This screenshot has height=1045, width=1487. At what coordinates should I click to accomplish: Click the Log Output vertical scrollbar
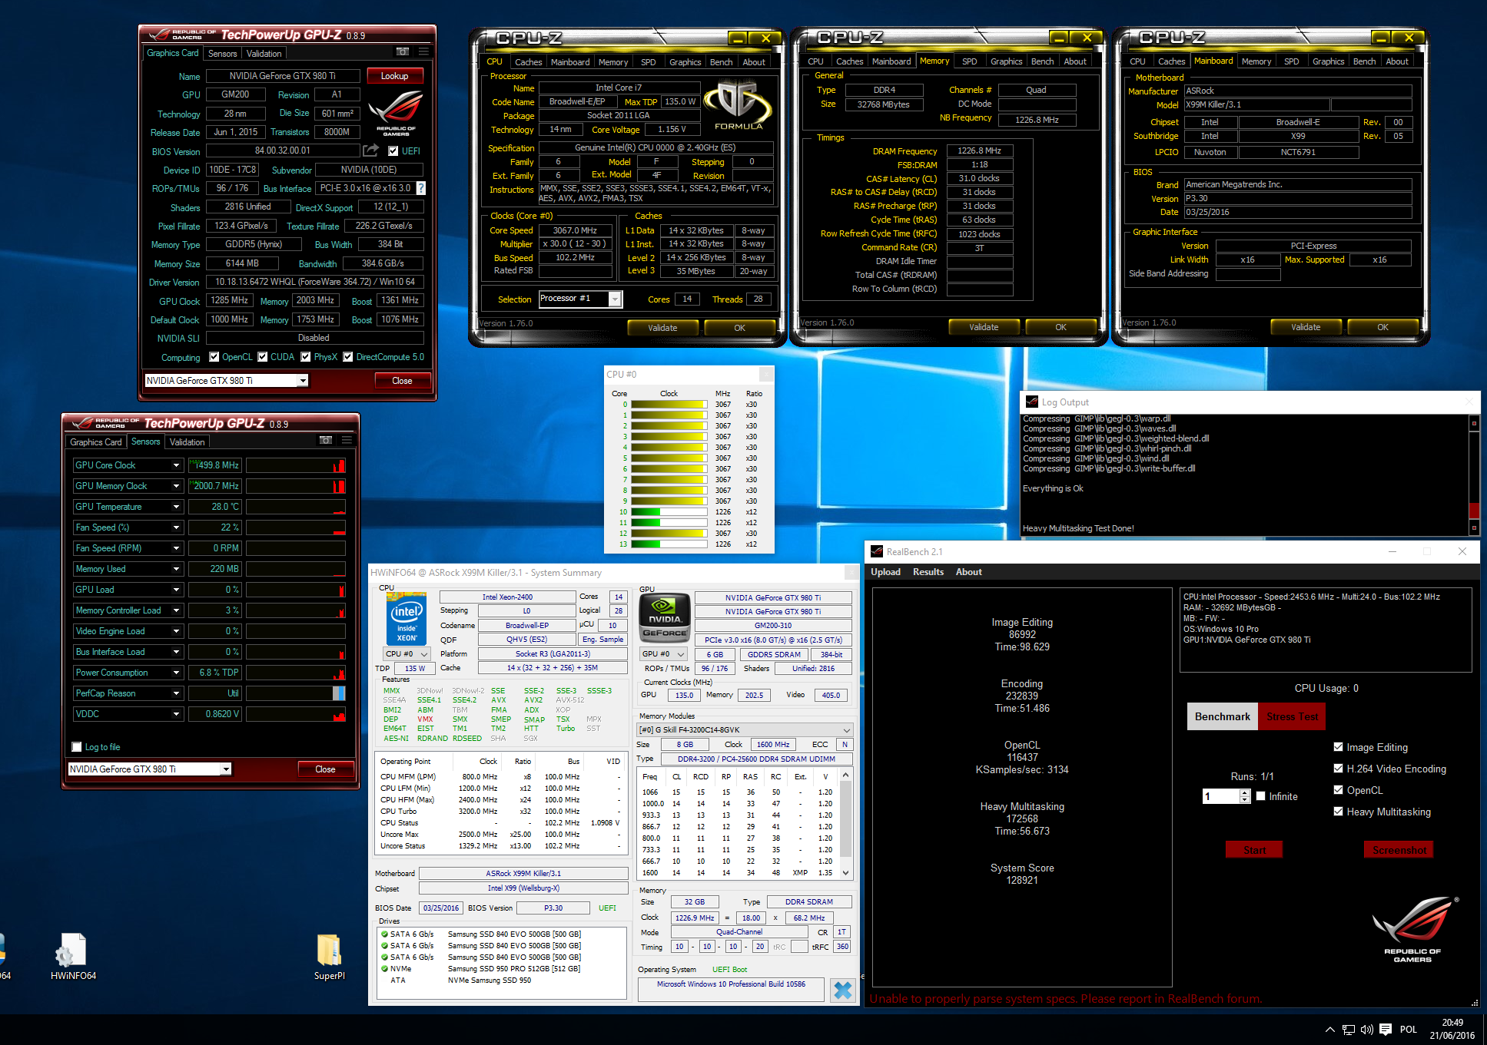coord(1473,475)
